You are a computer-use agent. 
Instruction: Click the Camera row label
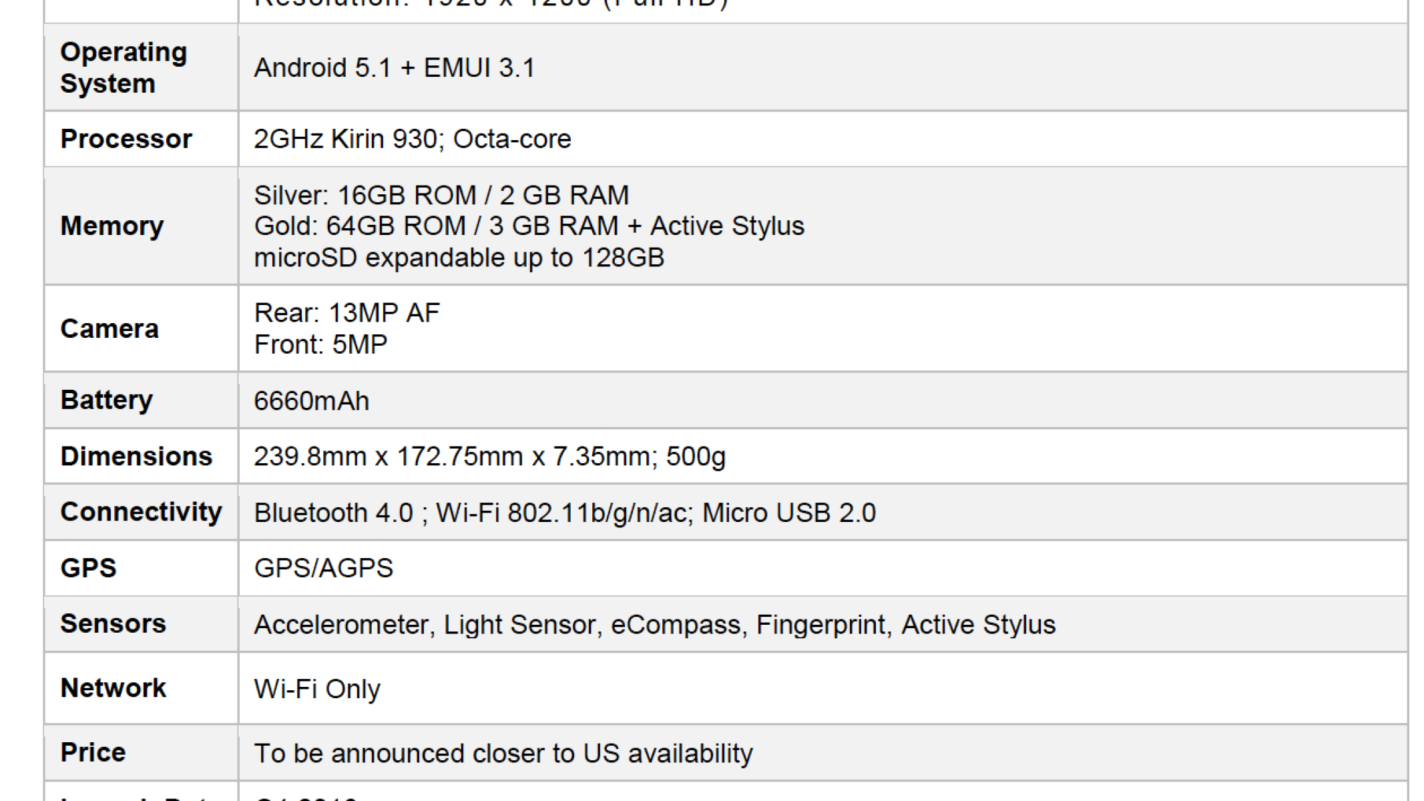(109, 328)
